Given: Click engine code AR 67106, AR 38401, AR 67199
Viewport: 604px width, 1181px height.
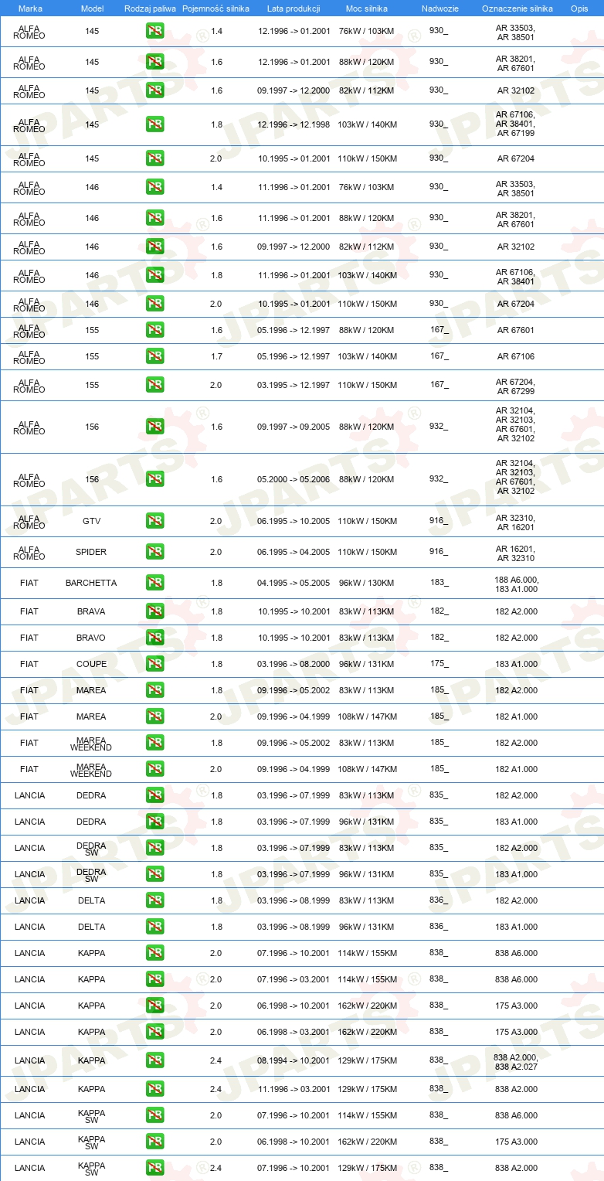Looking at the screenshot, I should click(516, 124).
